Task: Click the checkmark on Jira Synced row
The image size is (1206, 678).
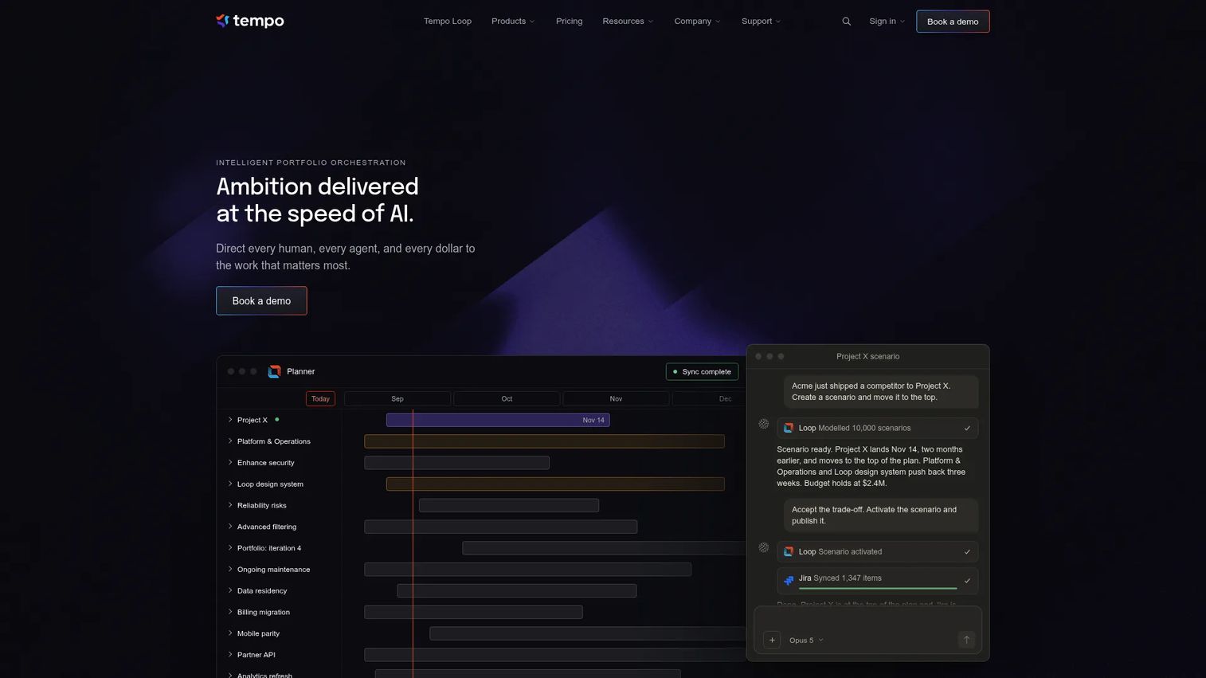Action: [x=967, y=581]
